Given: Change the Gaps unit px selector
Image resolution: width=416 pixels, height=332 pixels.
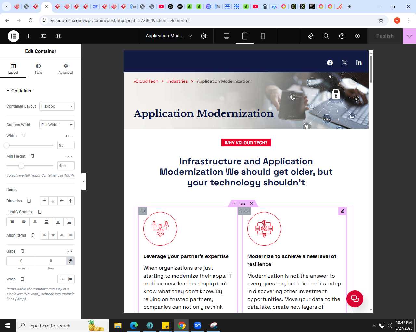Looking at the screenshot, I should [69, 251].
